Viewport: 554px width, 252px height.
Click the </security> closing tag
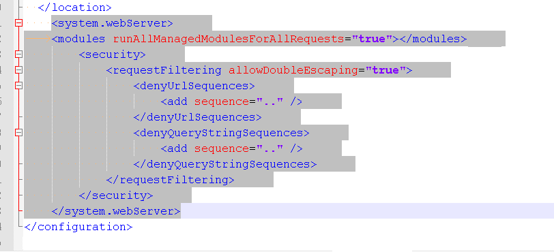tap(116, 195)
